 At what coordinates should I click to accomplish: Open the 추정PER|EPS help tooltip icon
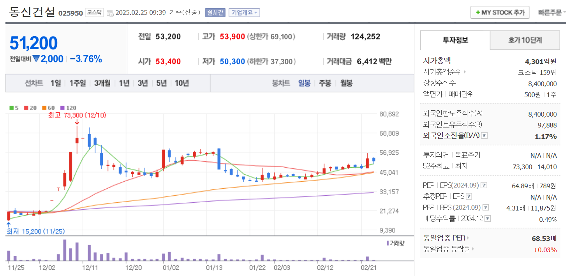[469, 196]
